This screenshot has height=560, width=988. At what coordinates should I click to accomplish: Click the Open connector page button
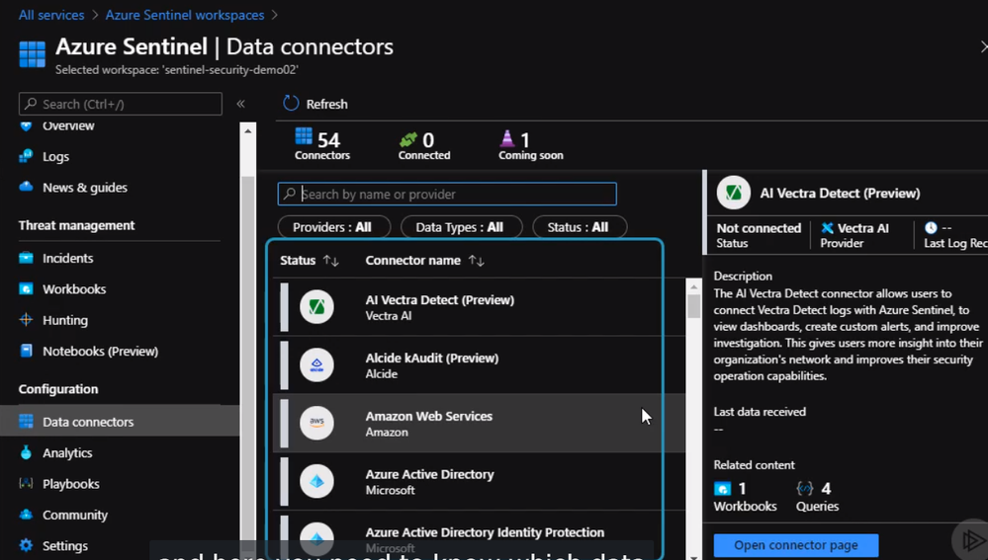[x=796, y=545]
